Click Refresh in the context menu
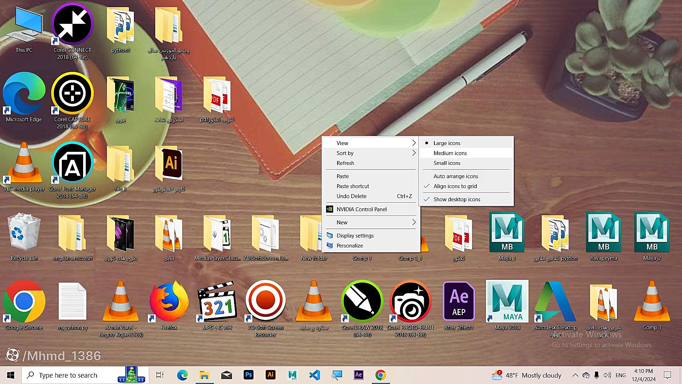 371,163
